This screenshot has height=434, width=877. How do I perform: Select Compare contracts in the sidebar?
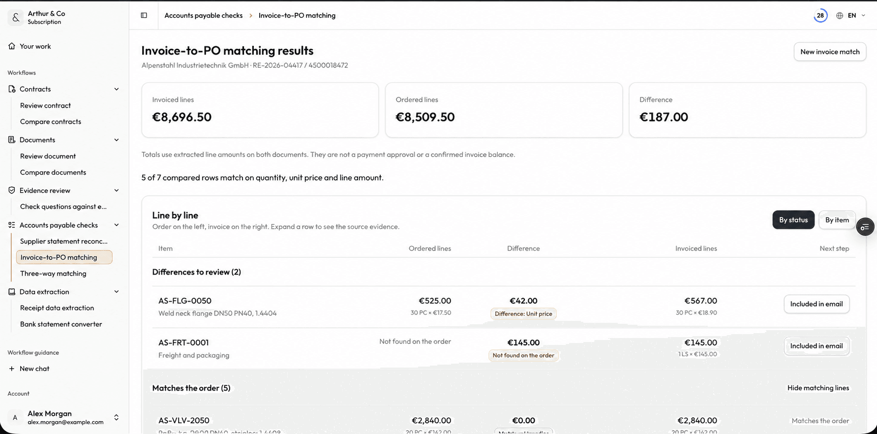tap(51, 122)
